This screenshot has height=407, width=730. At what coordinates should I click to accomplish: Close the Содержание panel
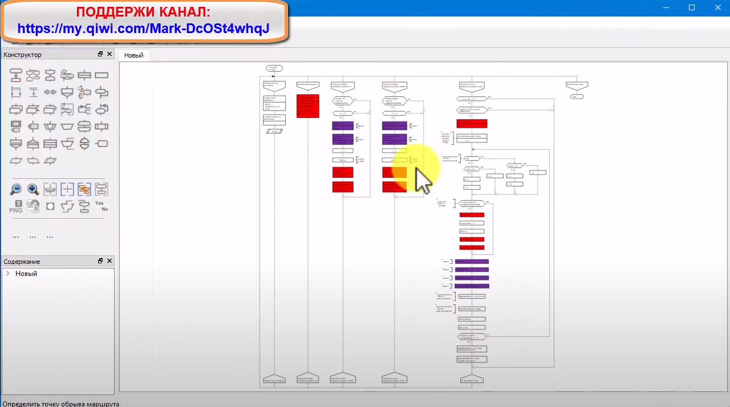[x=109, y=261]
